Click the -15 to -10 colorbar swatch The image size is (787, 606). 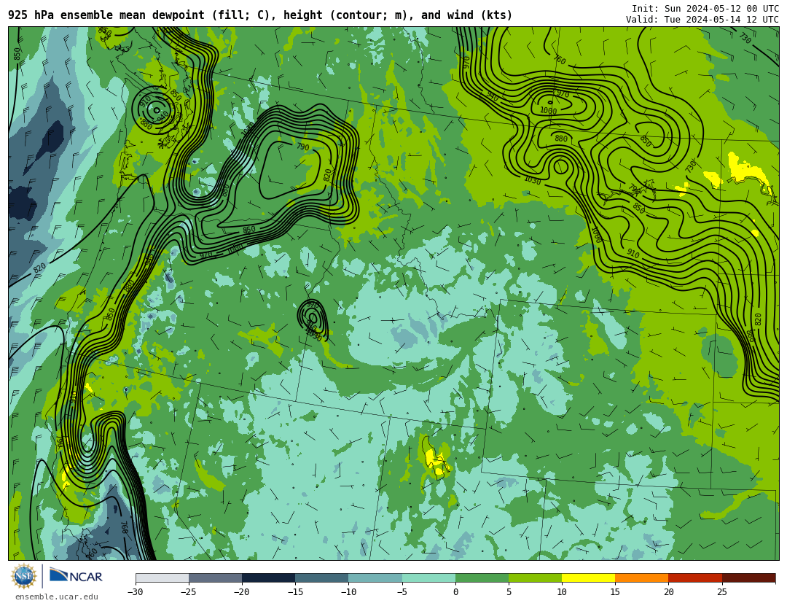[x=322, y=578]
